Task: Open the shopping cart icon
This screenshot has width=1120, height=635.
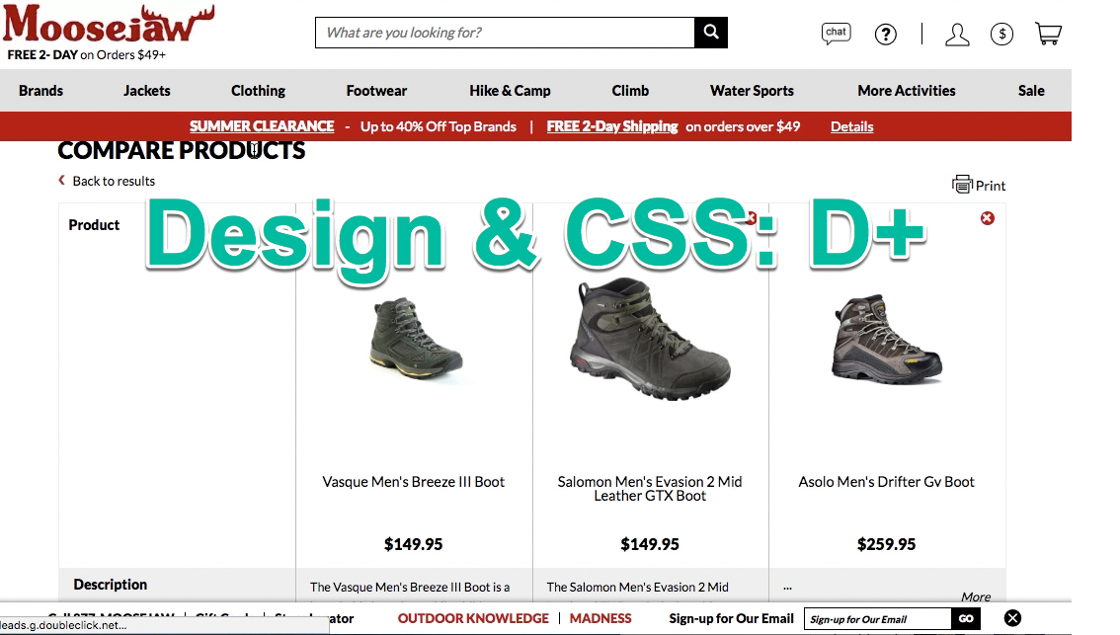Action: 1048,33
